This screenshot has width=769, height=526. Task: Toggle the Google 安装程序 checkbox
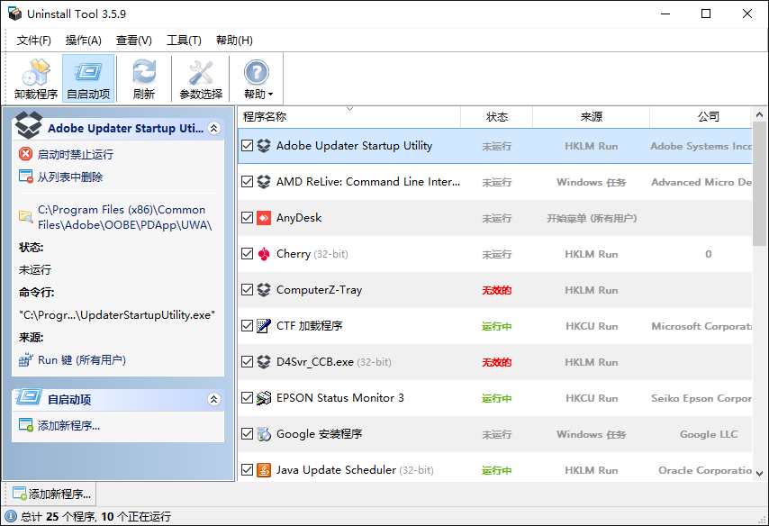(247, 434)
